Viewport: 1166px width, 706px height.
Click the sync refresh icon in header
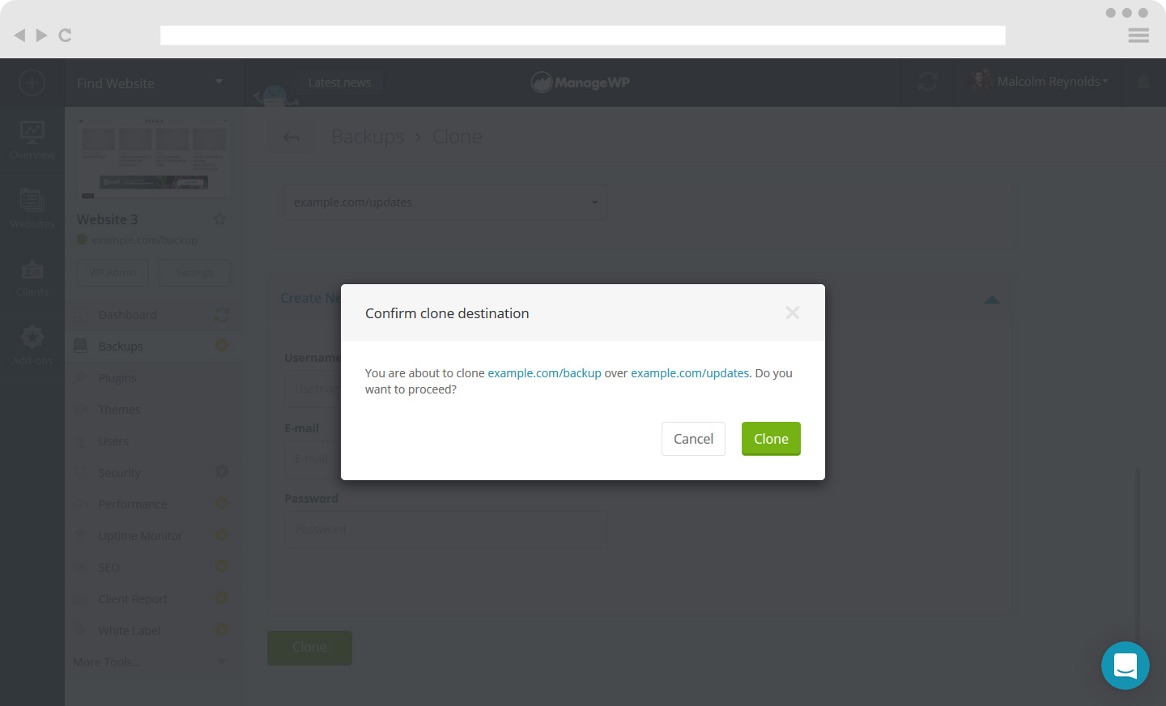click(928, 82)
